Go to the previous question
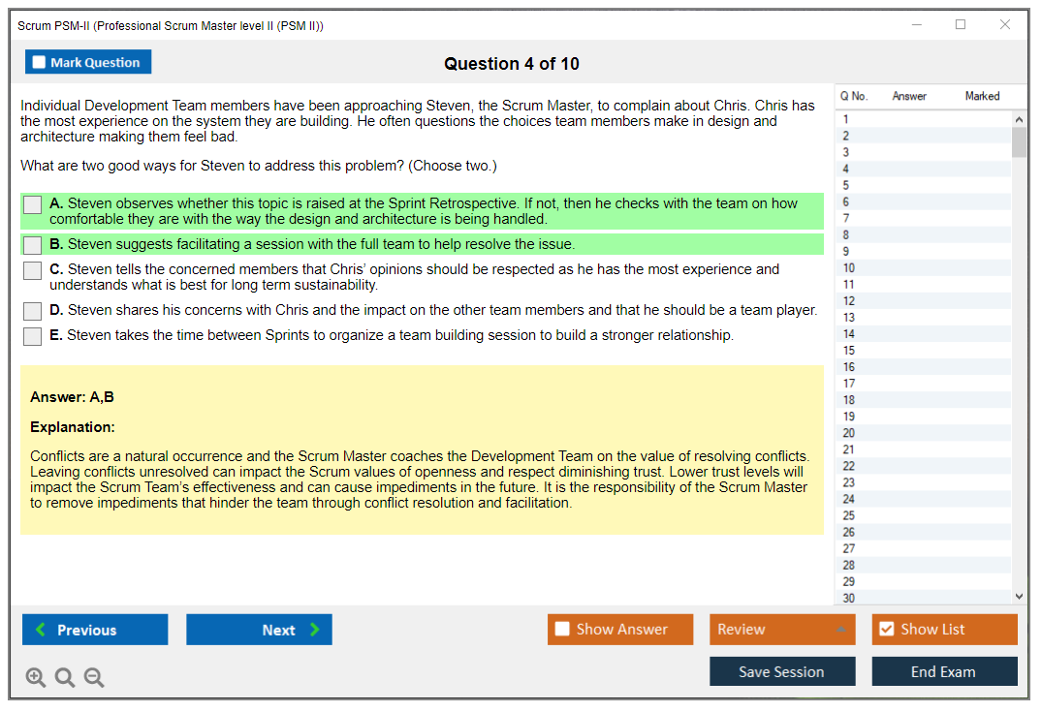1042x712 pixels. click(x=95, y=630)
